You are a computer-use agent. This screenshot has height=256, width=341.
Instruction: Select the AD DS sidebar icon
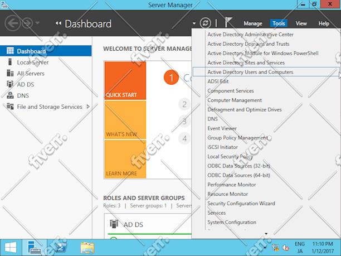pyautogui.click(x=10, y=84)
